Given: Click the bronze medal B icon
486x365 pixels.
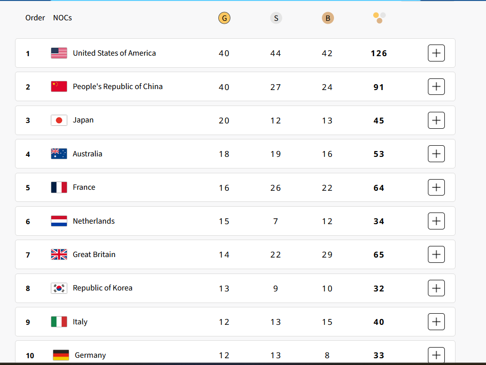Looking at the screenshot, I should 328,18.
